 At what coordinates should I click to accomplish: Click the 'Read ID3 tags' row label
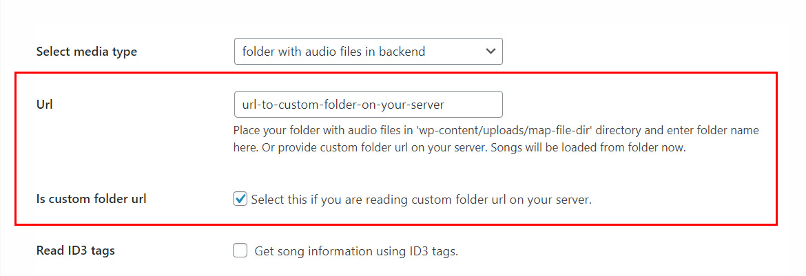75,251
